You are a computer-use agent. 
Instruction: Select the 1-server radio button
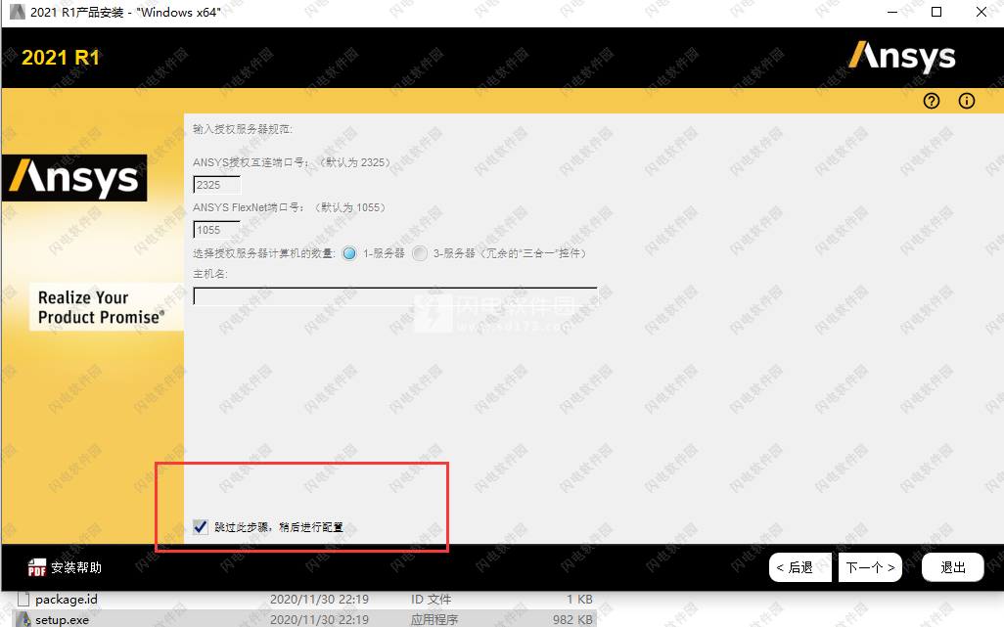click(x=349, y=253)
